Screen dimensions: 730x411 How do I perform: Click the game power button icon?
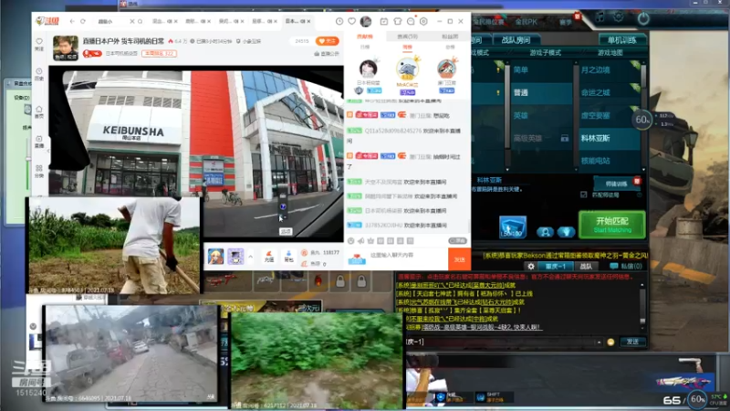[x=643, y=19]
